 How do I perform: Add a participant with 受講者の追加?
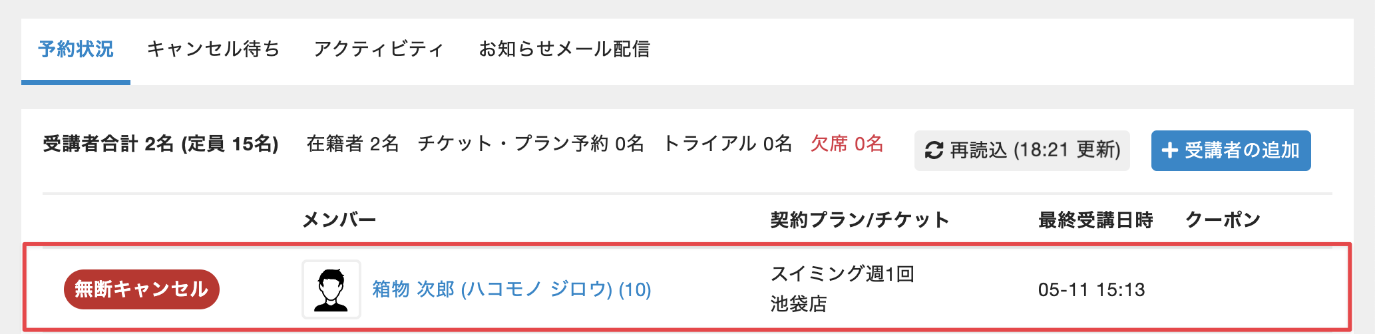point(1231,150)
